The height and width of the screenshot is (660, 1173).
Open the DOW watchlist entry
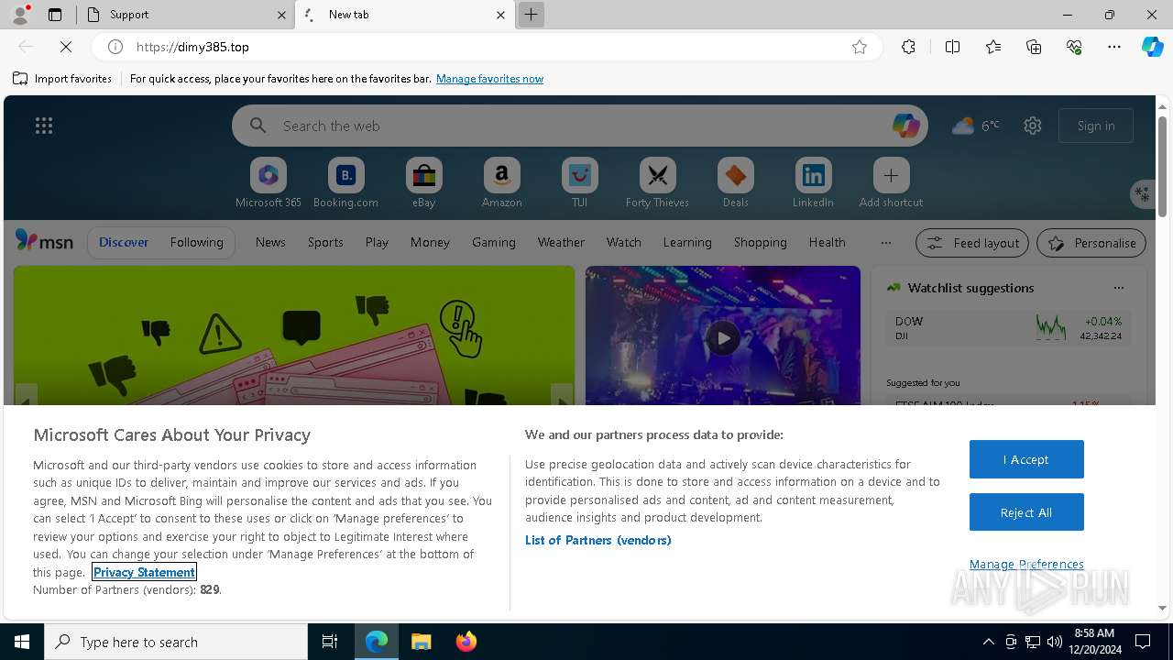(x=1008, y=328)
